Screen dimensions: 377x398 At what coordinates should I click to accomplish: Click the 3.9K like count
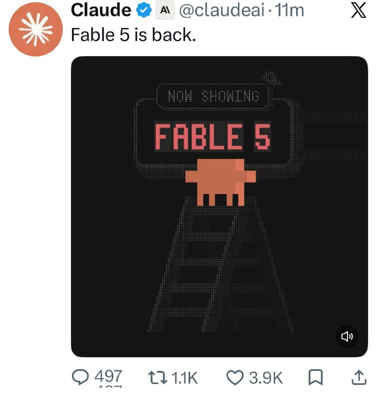coord(266,378)
